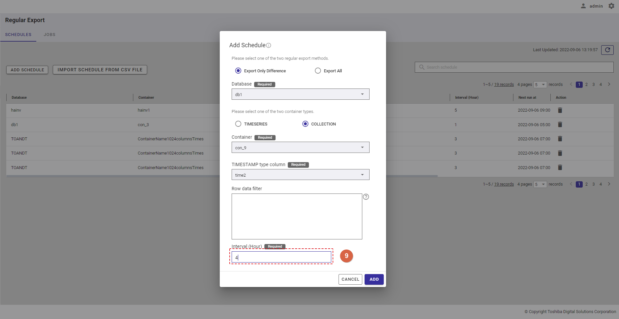Open the top 19 records link
Screen dimensions: 619x319
point(504,85)
